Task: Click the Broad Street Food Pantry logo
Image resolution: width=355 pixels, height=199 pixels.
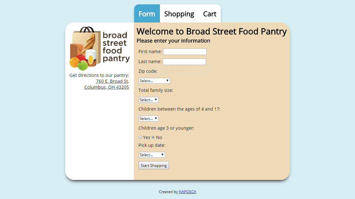Action: [100, 48]
